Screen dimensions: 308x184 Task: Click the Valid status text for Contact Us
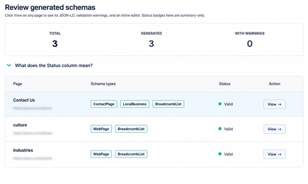pos(229,104)
